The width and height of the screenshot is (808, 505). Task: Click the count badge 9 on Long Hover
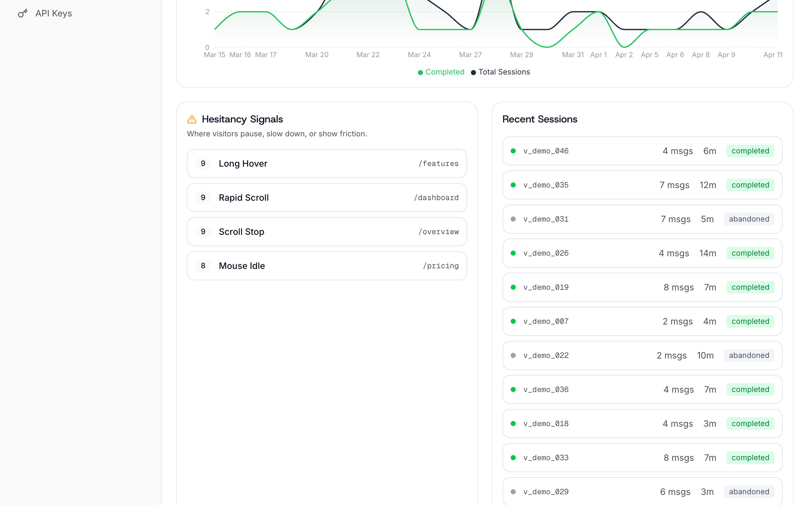(203, 164)
